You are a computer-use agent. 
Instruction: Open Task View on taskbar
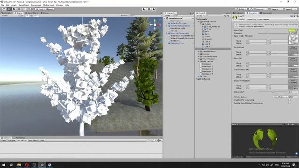click(x=11, y=165)
